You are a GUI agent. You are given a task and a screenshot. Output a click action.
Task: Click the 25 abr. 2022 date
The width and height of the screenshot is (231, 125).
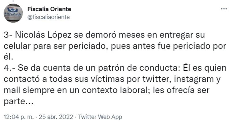pos(56,117)
